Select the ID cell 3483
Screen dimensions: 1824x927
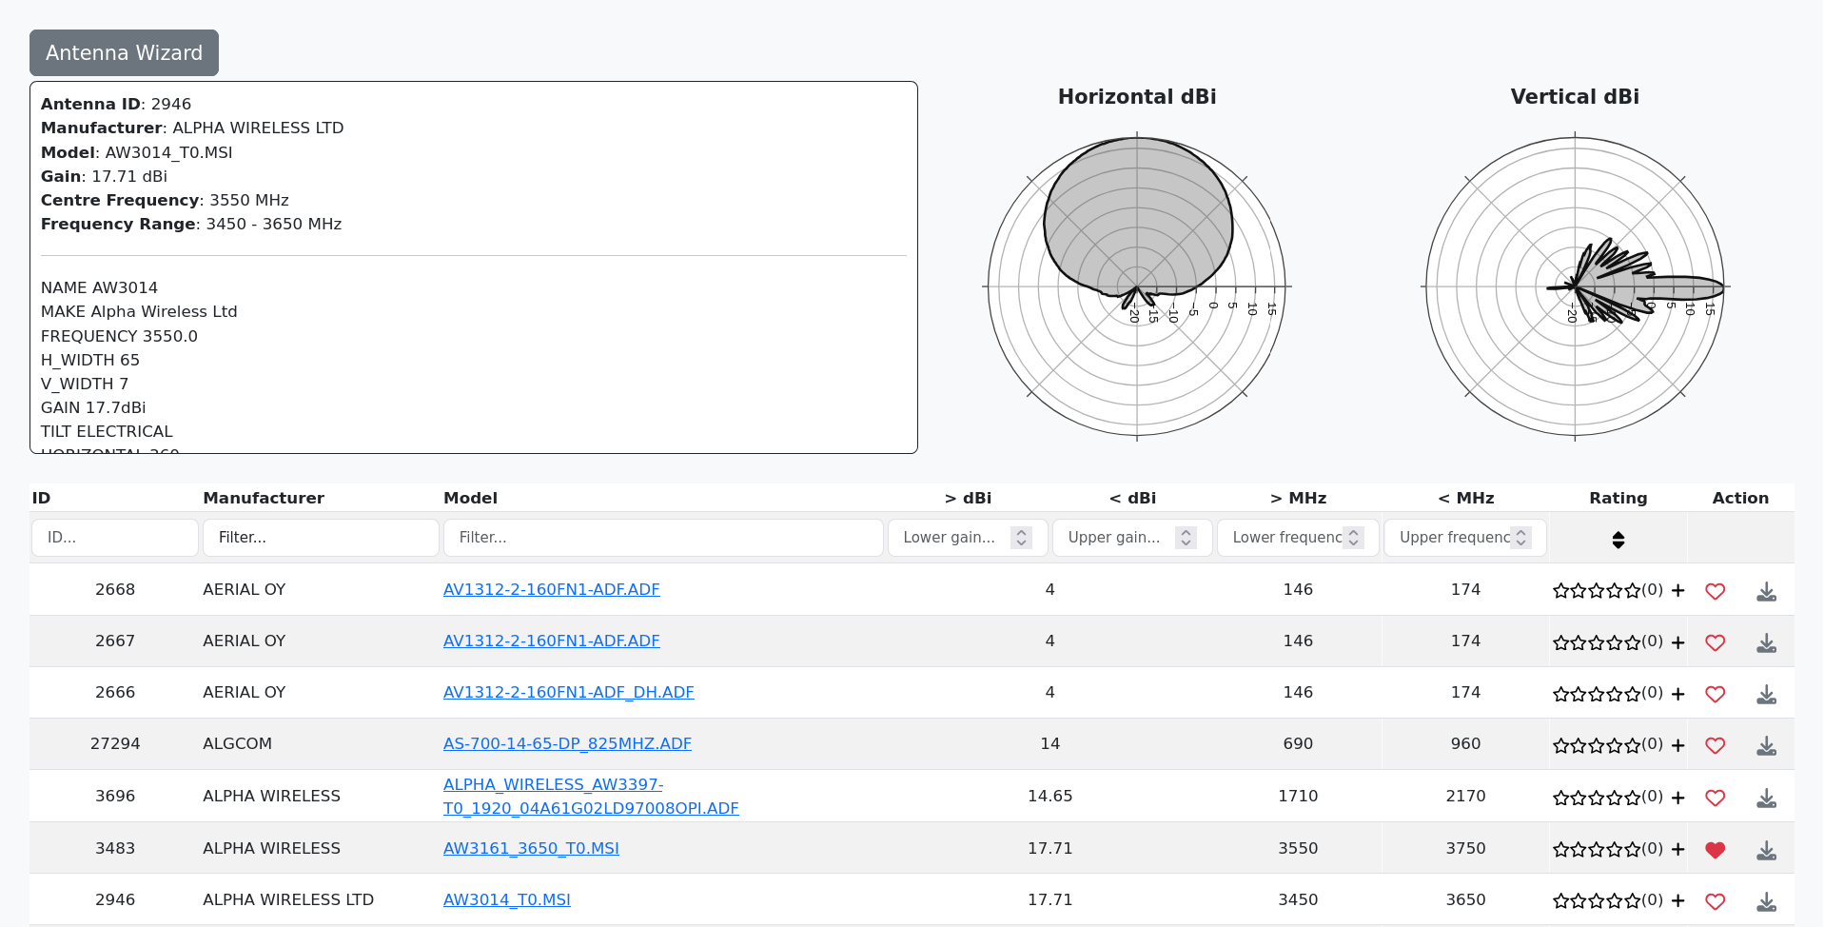(x=115, y=848)
